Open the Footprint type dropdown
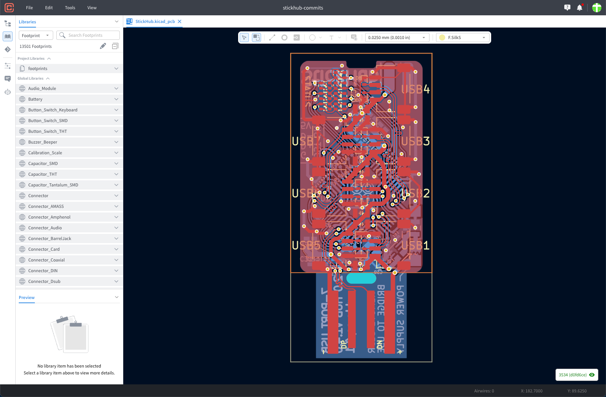Image resolution: width=606 pixels, height=397 pixels. [36, 36]
